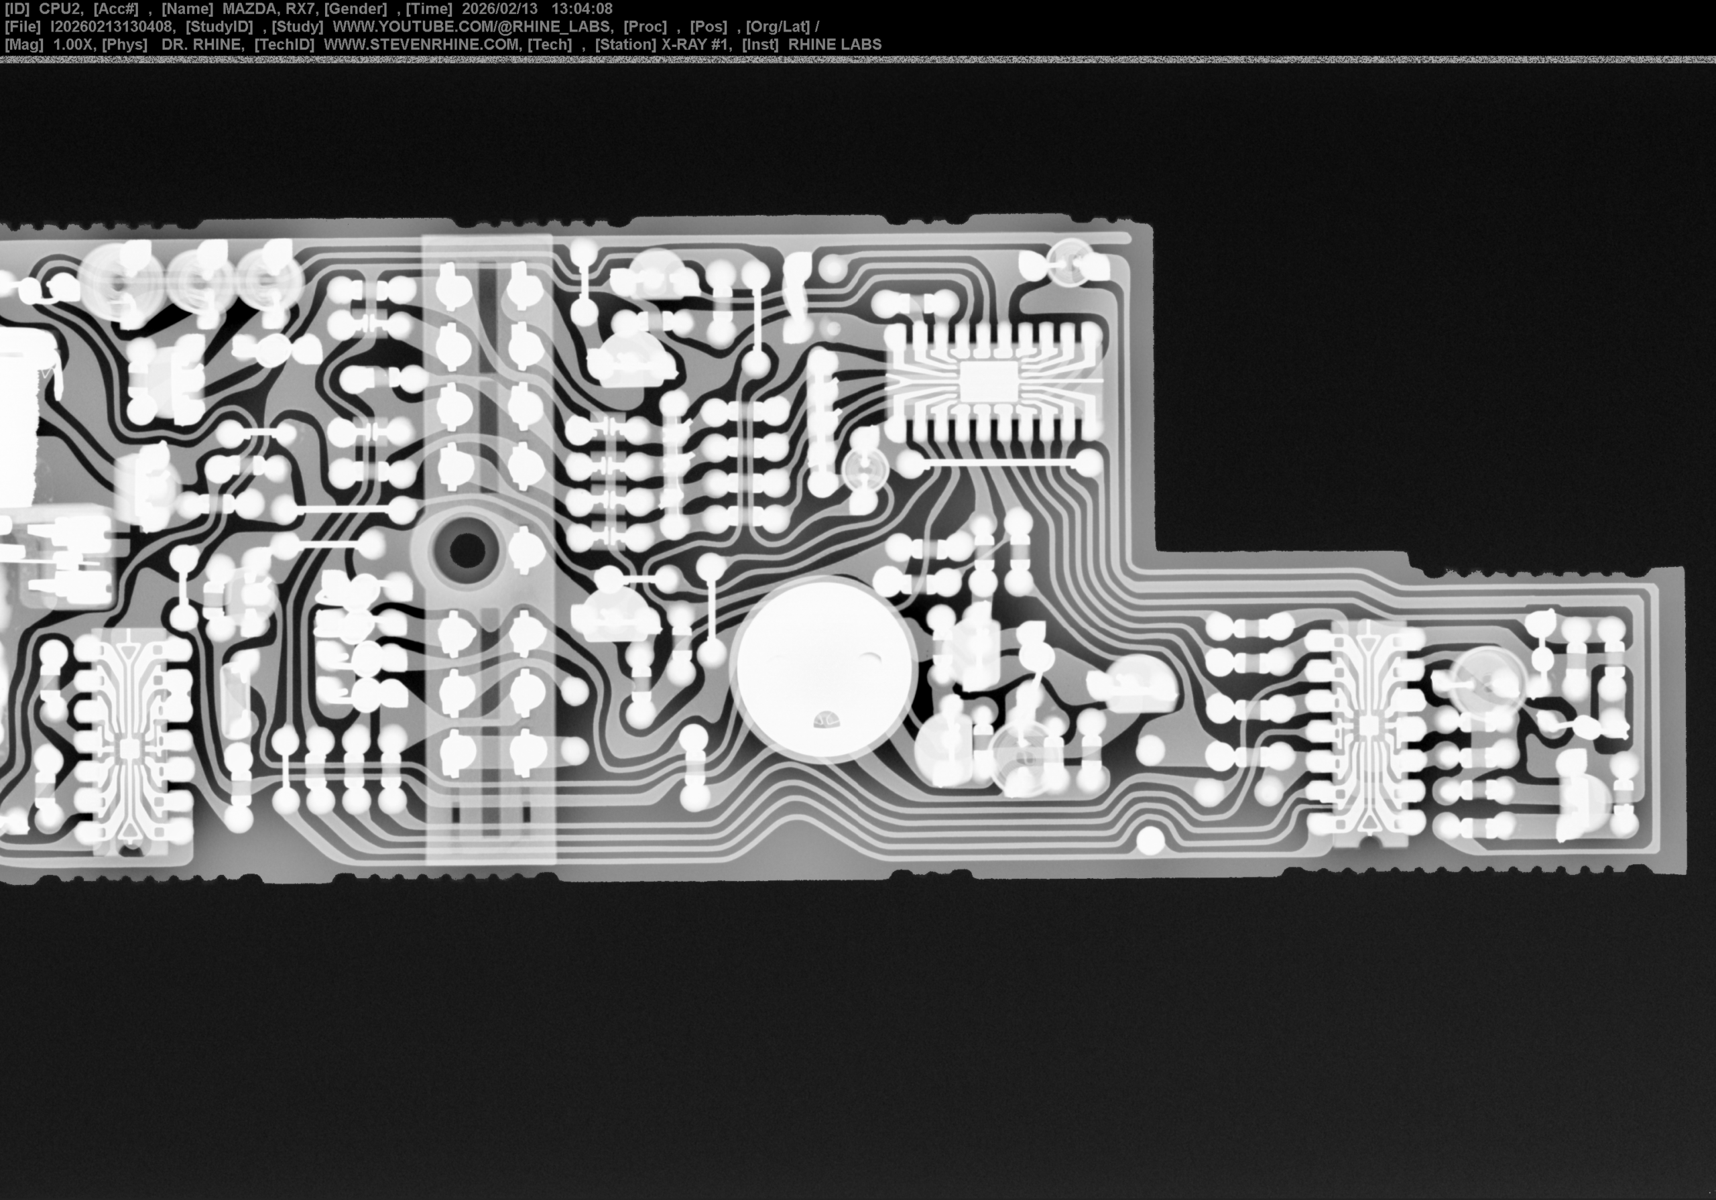Click the file number I20260213130408

click(112, 27)
